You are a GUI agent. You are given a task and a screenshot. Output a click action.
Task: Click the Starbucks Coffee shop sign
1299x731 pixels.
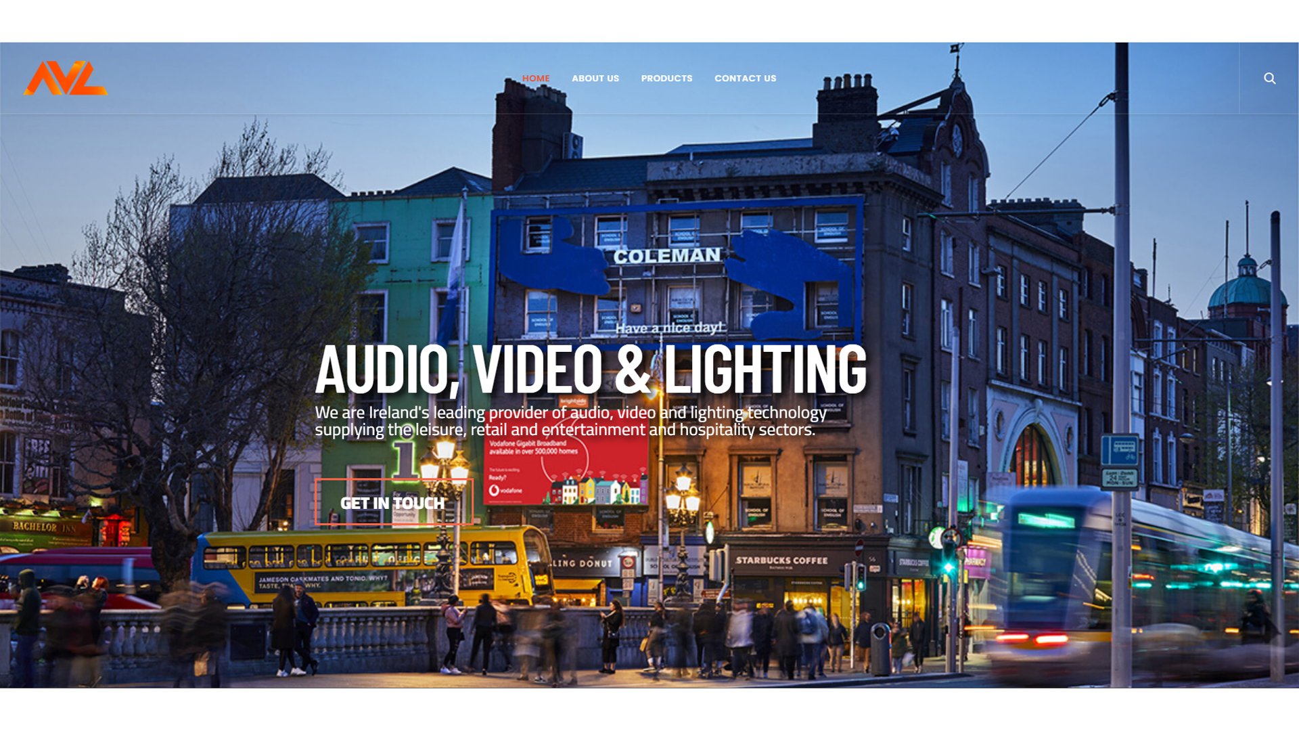781,561
